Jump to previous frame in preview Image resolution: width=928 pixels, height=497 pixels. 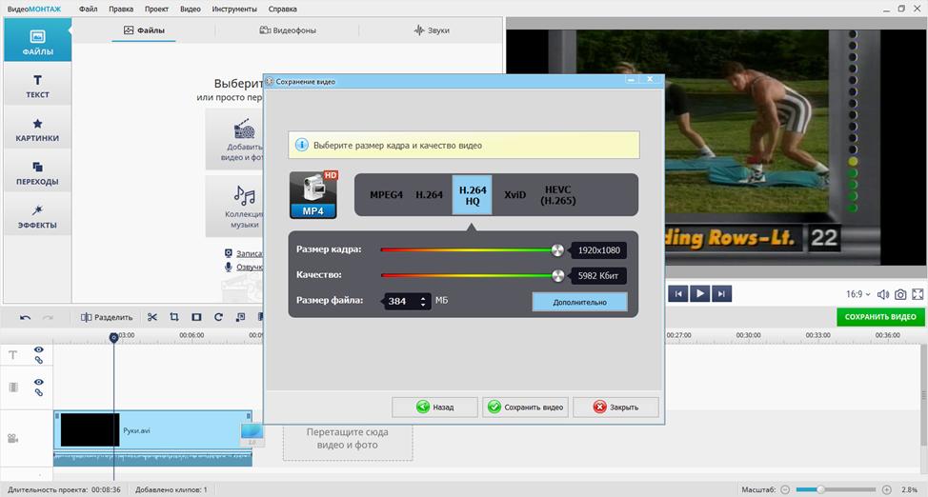(x=678, y=293)
